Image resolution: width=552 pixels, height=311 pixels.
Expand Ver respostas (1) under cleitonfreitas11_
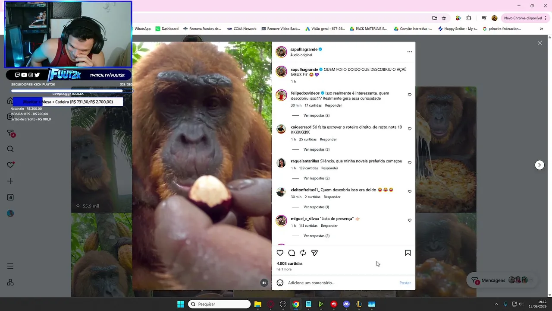tap(316, 207)
